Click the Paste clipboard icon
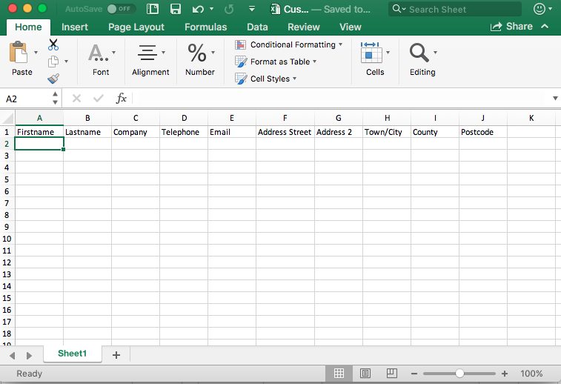Screen dimensions: 561x384 click(x=20, y=55)
